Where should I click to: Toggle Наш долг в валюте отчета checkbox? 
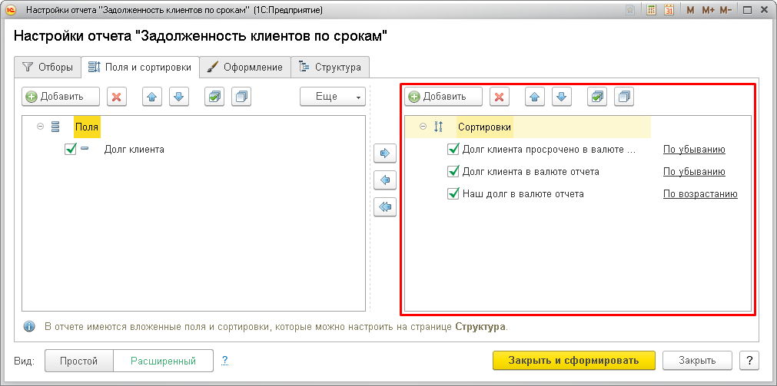coord(453,193)
